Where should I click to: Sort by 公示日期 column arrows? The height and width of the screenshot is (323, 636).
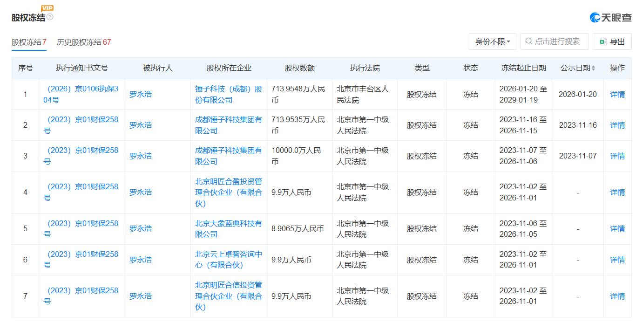(593, 68)
